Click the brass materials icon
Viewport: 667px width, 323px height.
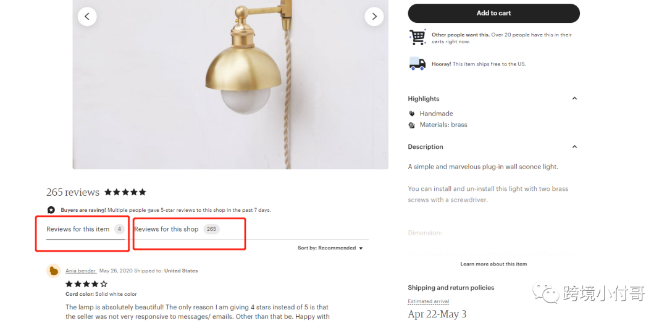412,125
